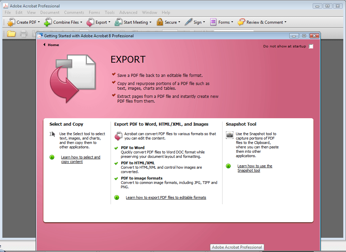
Task: Click the Print icon in toolbar
Action: [x=23, y=34]
